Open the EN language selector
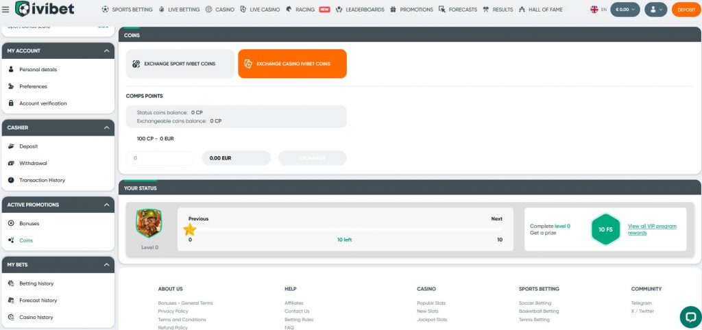 (598, 10)
